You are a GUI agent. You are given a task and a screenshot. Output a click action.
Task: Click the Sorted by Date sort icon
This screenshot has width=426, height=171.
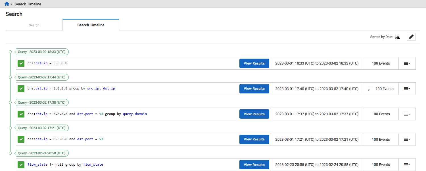(x=397, y=37)
